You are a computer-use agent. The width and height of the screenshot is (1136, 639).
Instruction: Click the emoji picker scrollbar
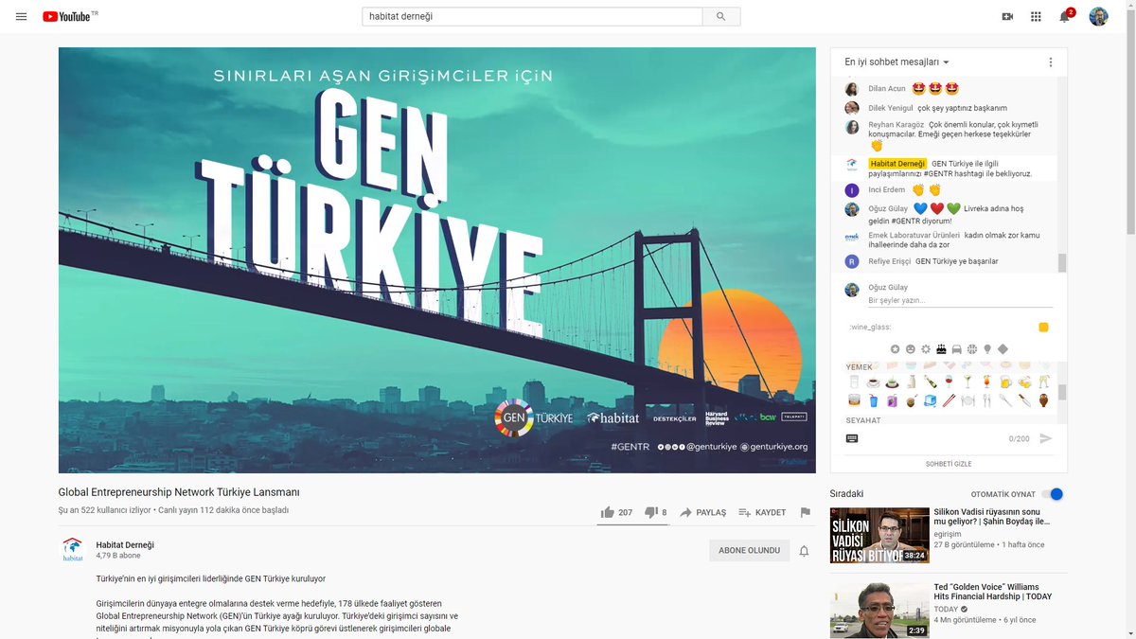point(1062,391)
